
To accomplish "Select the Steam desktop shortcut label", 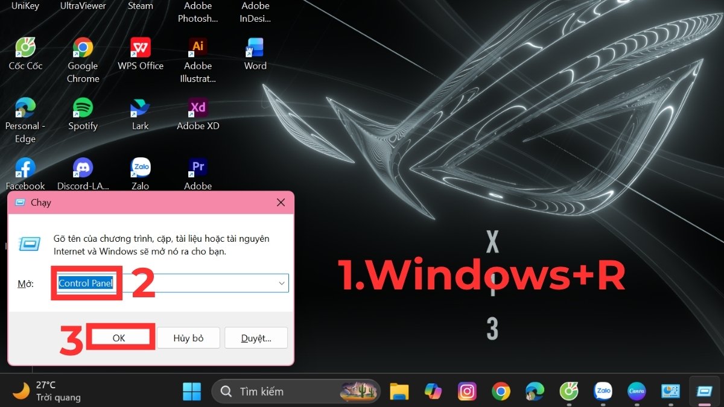I will [x=141, y=5].
